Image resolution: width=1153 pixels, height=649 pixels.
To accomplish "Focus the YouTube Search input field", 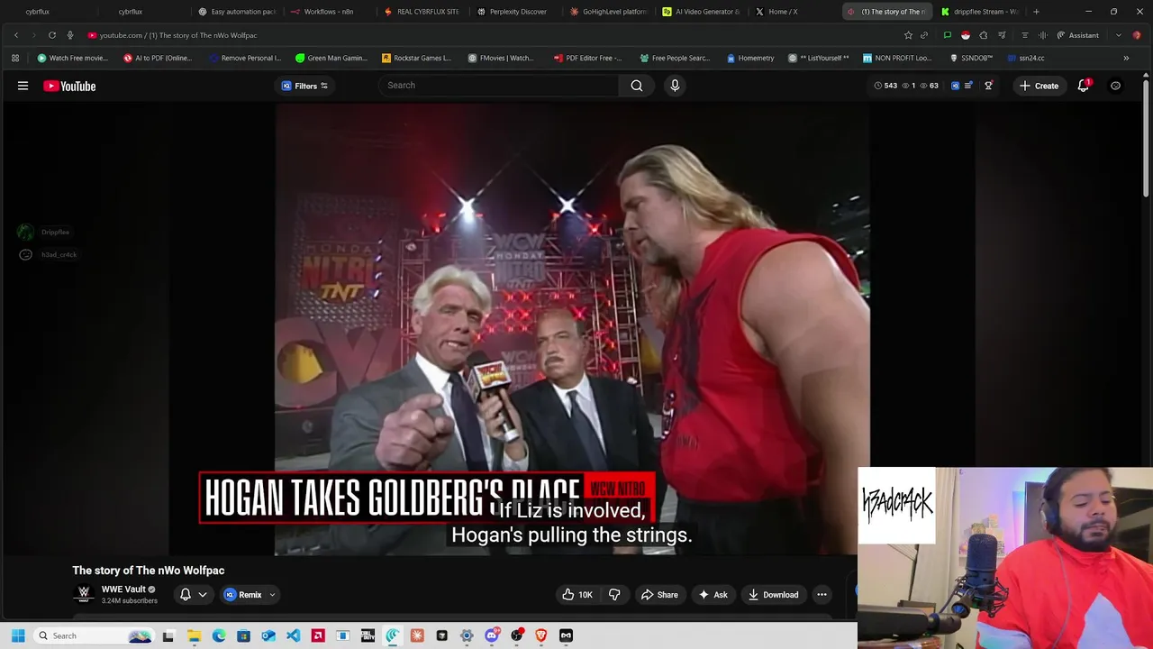I will click(x=498, y=86).
